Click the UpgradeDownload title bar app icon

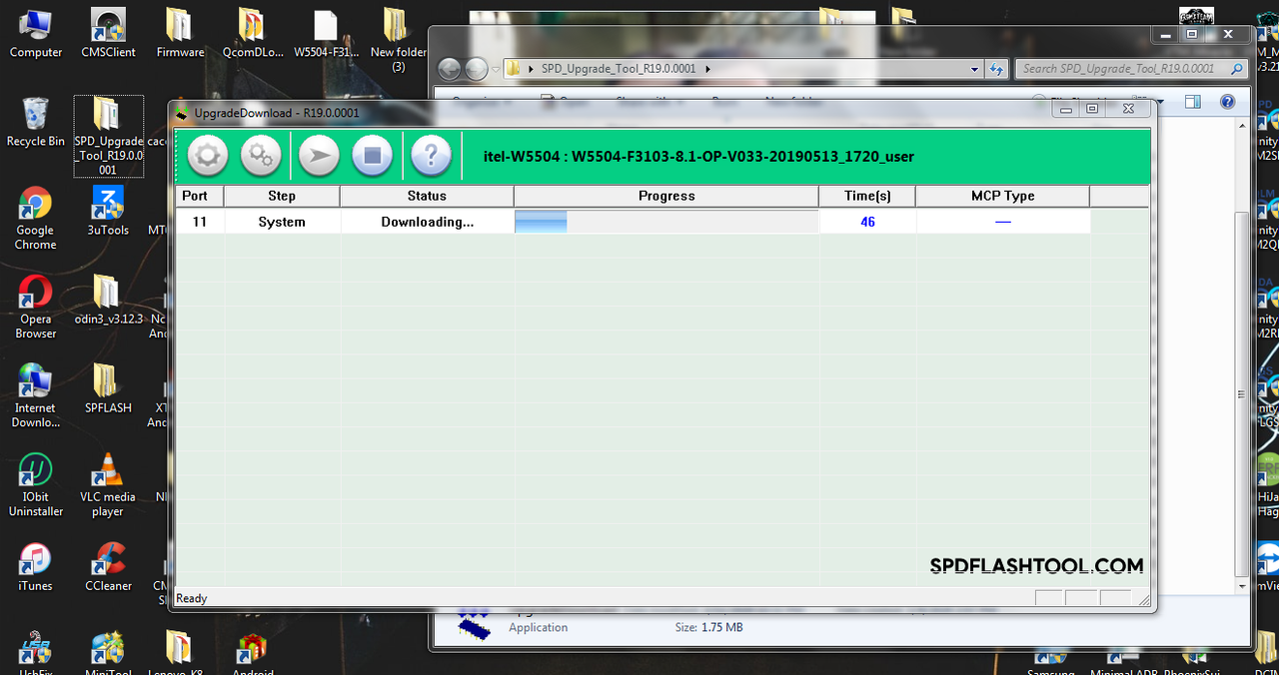[182, 113]
